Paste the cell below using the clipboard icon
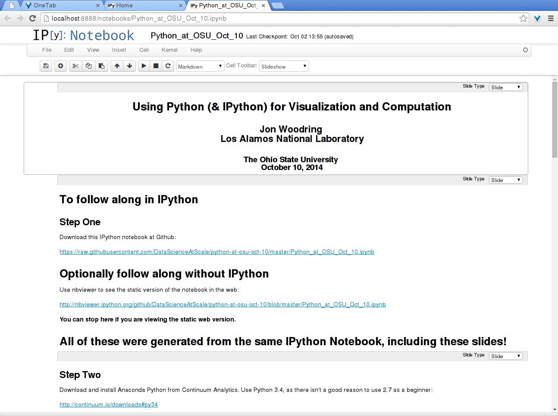The height and width of the screenshot is (416, 558). [101, 66]
